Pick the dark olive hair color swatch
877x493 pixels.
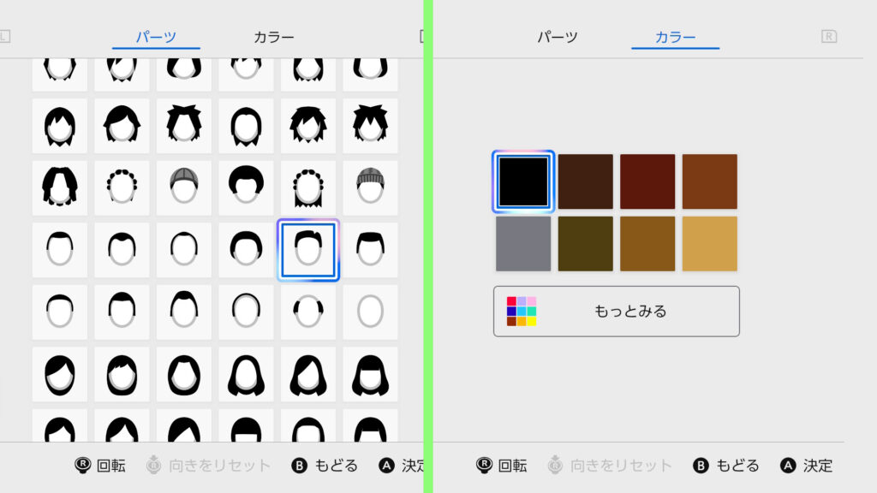click(x=585, y=244)
